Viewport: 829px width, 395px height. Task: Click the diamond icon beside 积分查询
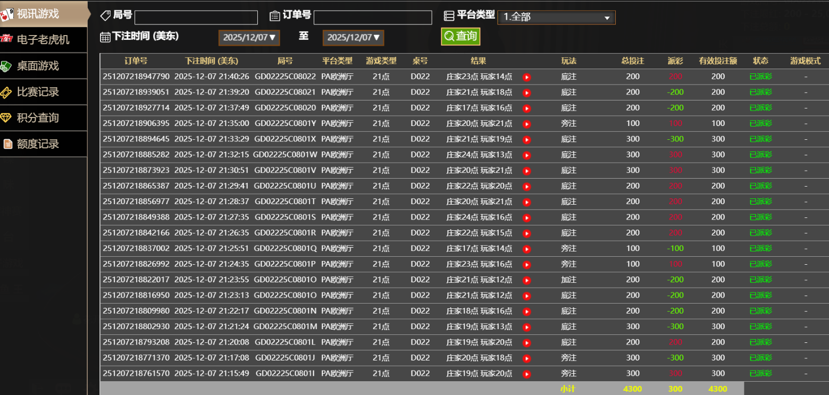(6, 118)
